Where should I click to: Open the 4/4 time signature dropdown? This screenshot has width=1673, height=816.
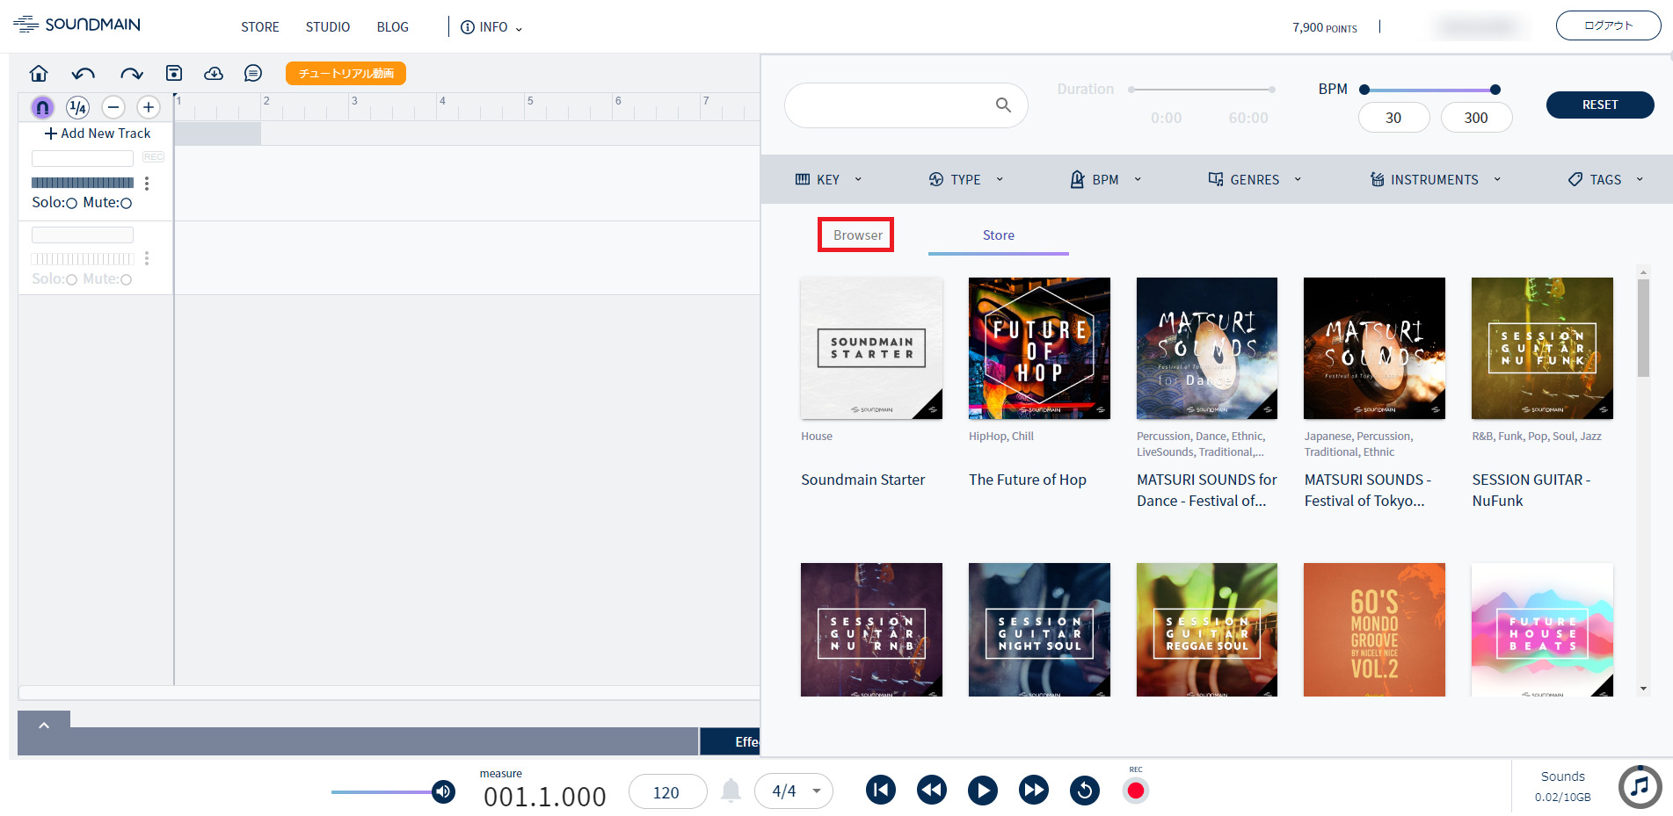click(794, 791)
